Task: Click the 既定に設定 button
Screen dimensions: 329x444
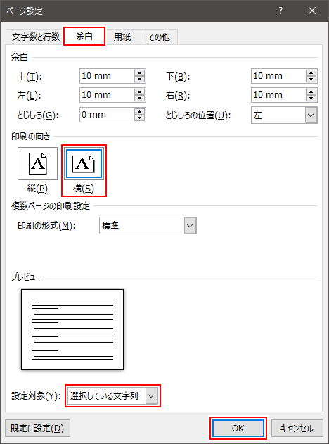Action: (38, 428)
